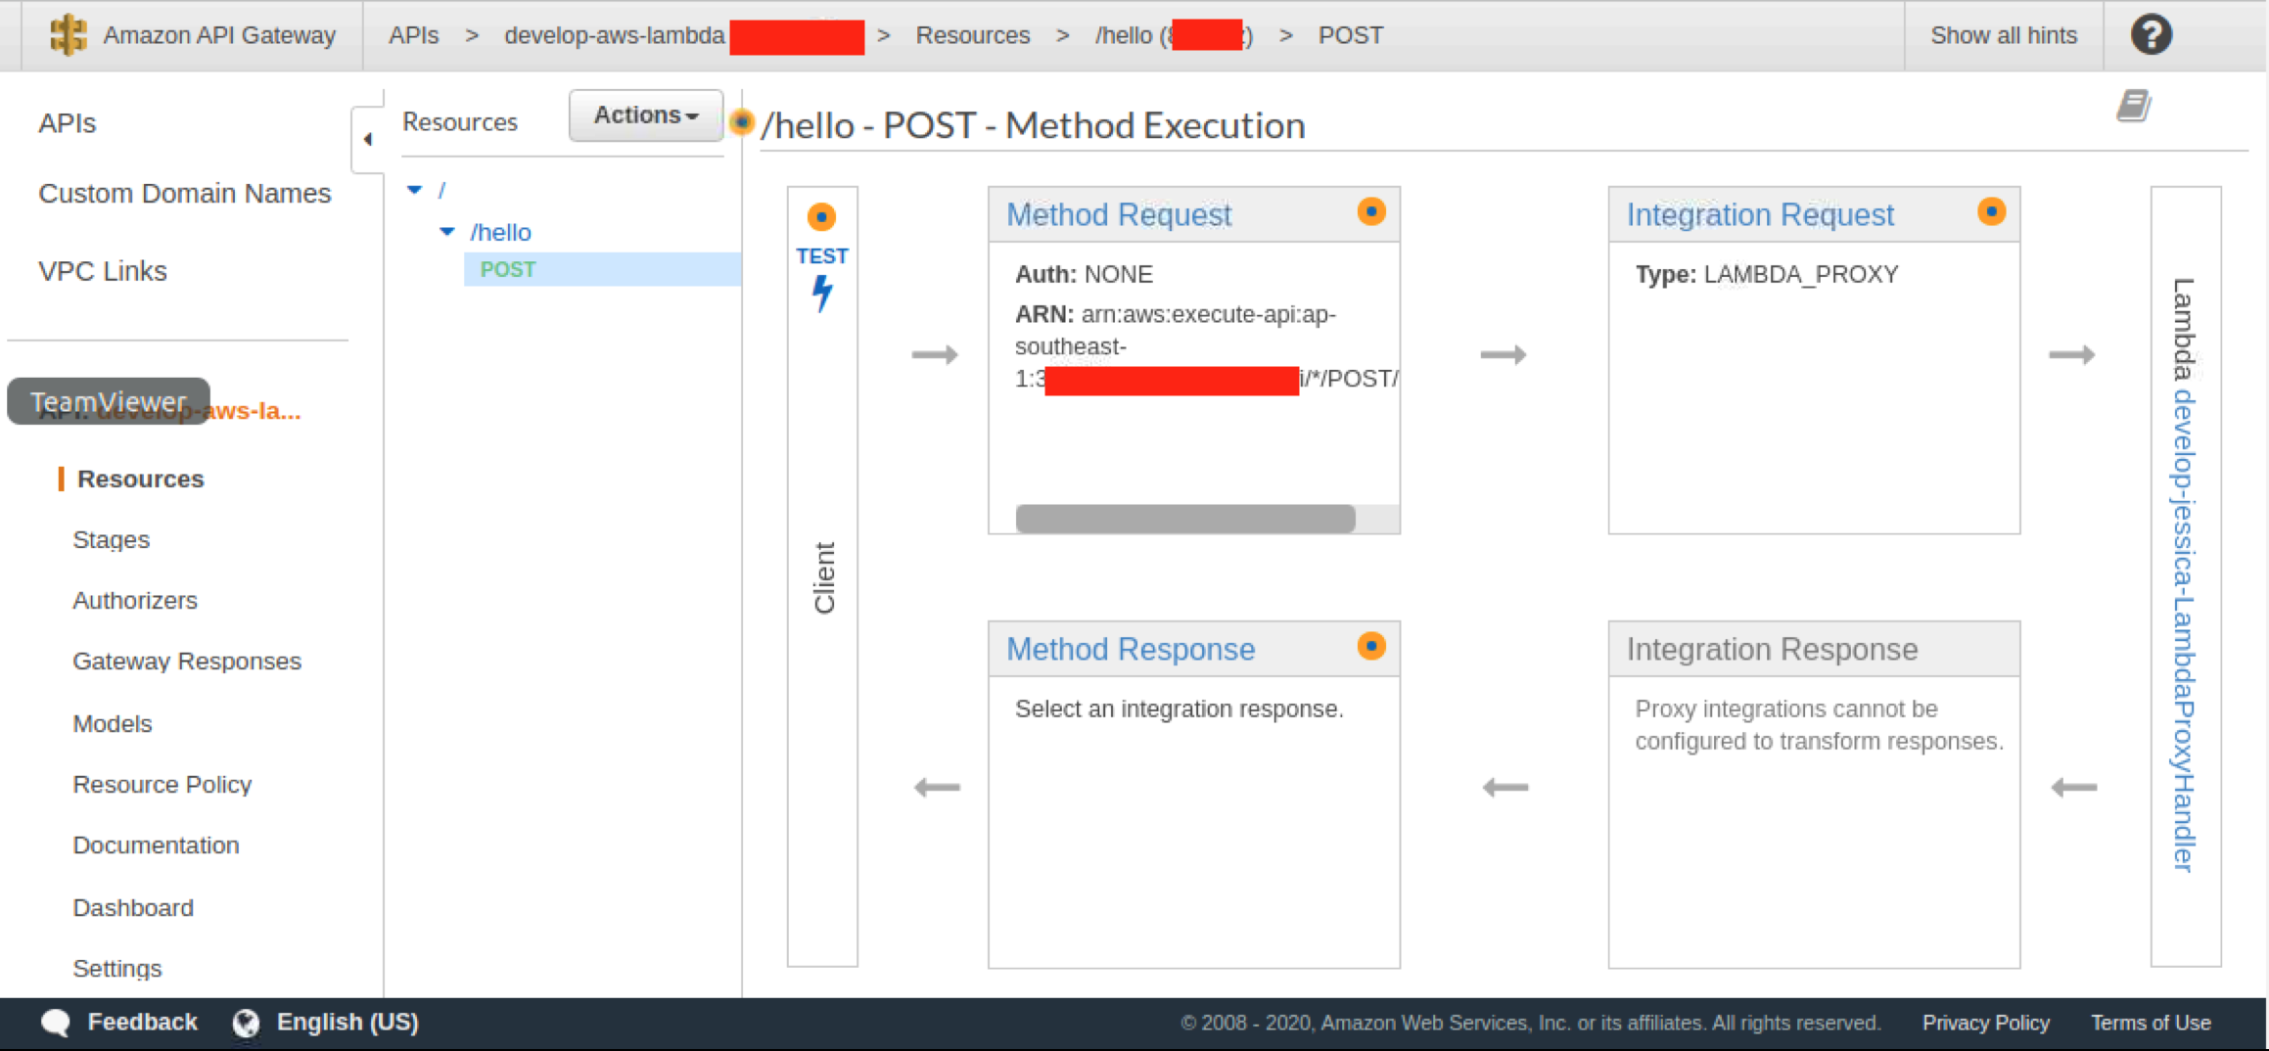Go to Gateway Responses section

(x=187, y=662)
